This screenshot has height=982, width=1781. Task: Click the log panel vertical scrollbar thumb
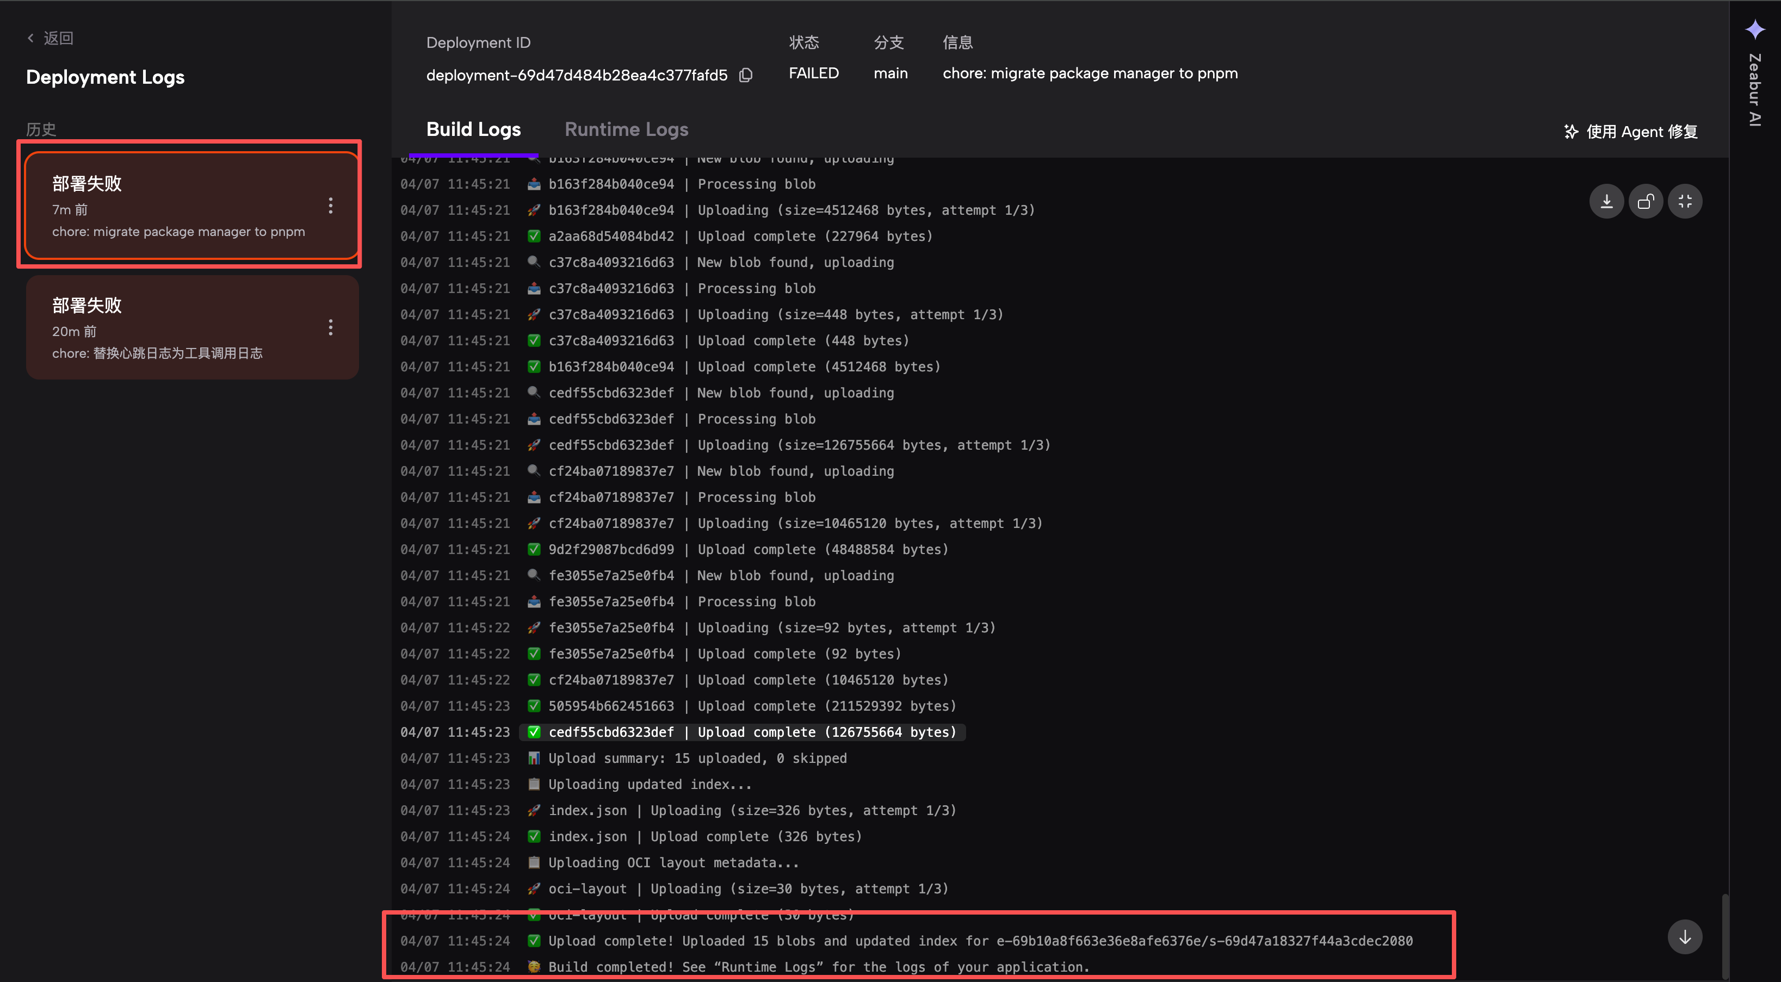1725,936
